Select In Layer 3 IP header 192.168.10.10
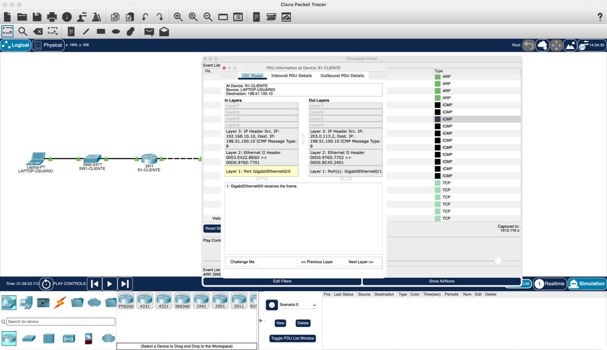 click(x=261, y=139)
